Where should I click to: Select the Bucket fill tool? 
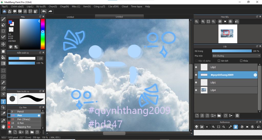[x=3, y=57]
